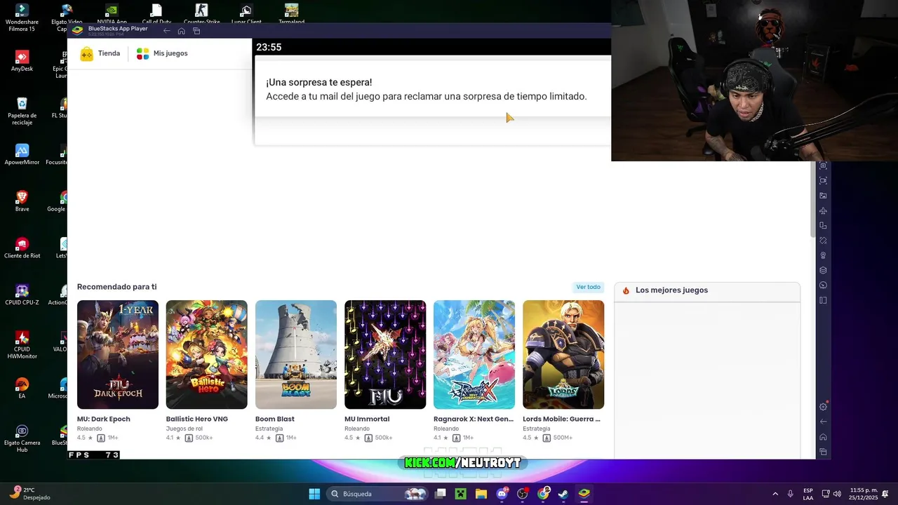Click the BlueStacks page vertical scrollbar
The image size is (898, 505).
click(x=813, y=200)
